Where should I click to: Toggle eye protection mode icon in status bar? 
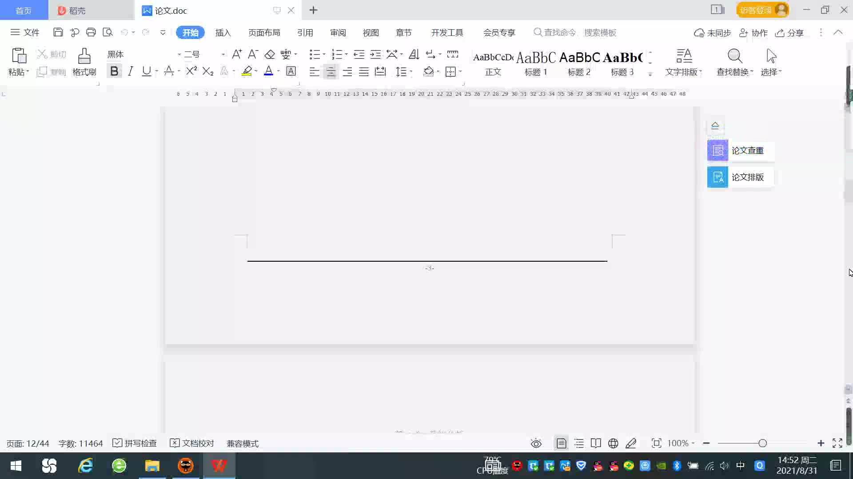click(536, 443)
